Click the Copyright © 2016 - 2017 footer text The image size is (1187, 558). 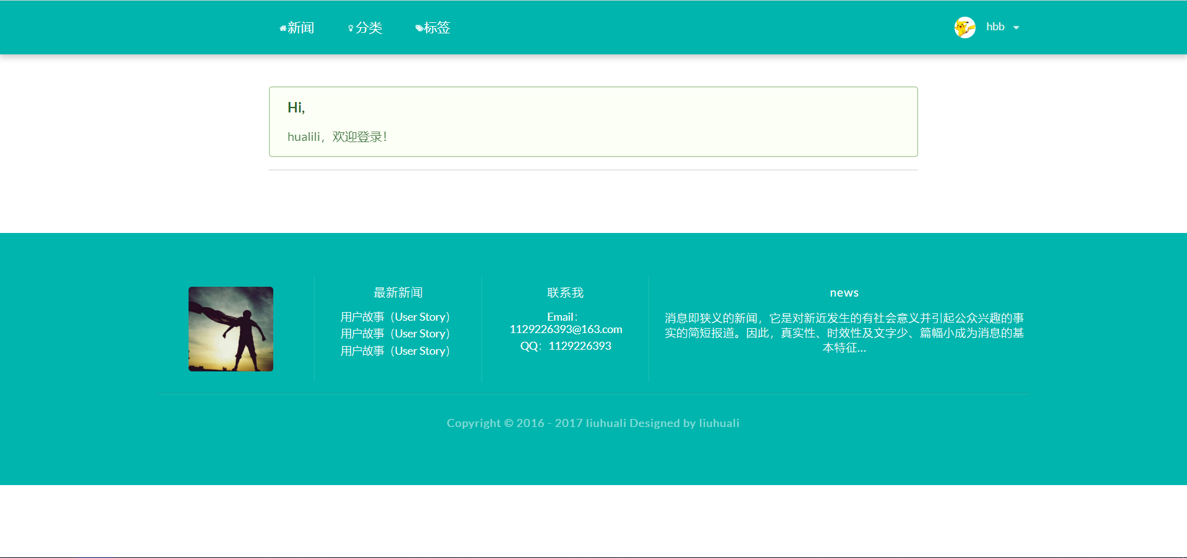593,423
